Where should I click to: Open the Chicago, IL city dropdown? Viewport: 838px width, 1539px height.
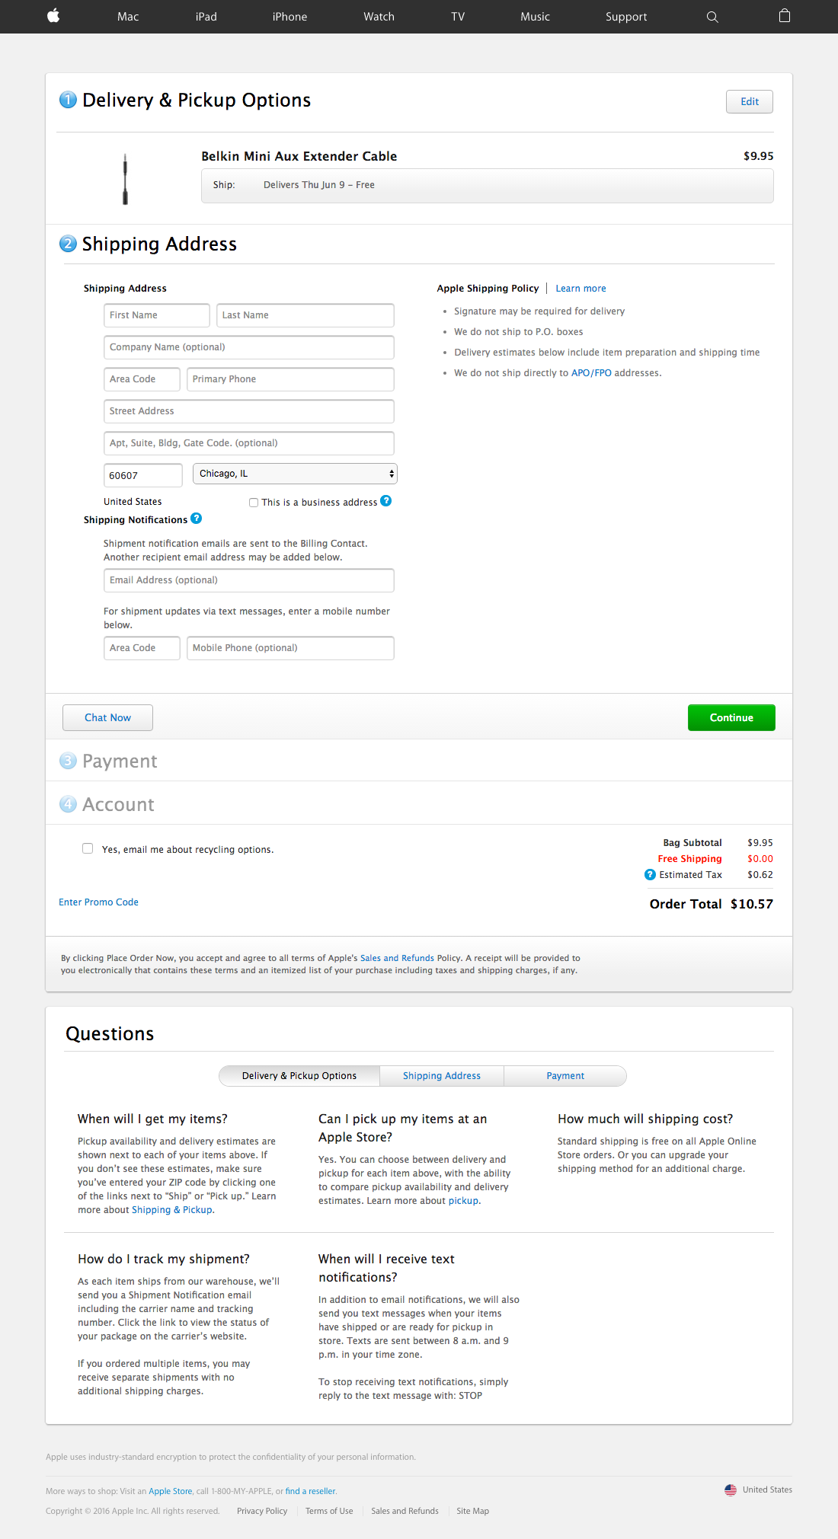(x=295, y=474)
